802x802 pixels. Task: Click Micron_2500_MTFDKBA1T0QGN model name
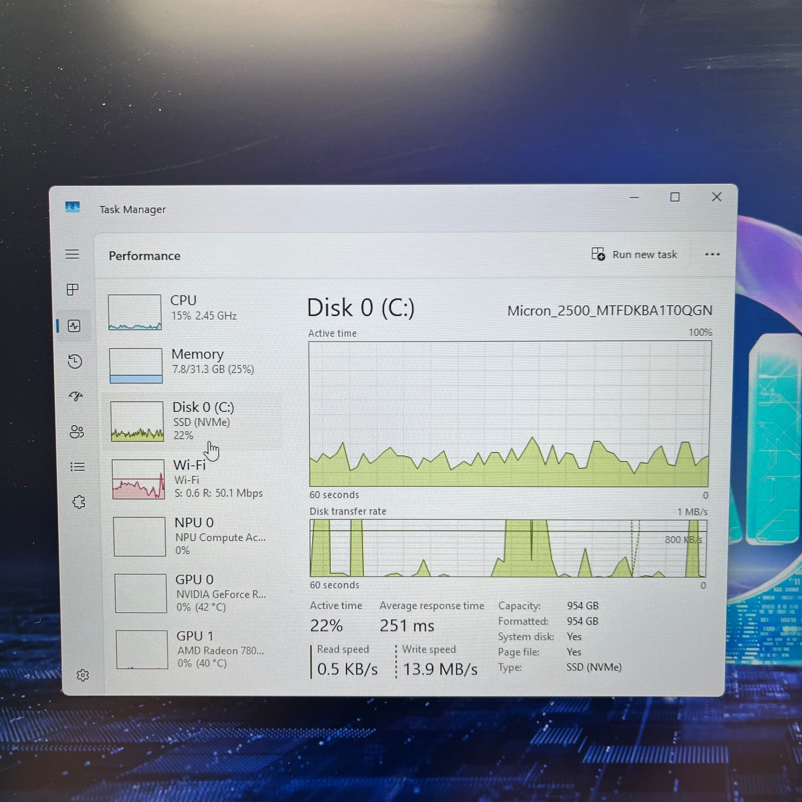point(609,310)
